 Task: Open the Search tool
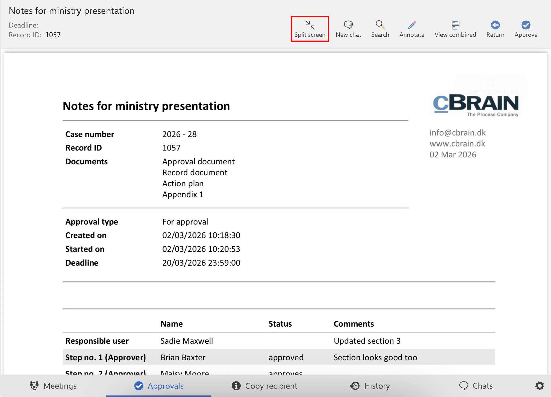point(380,29)
